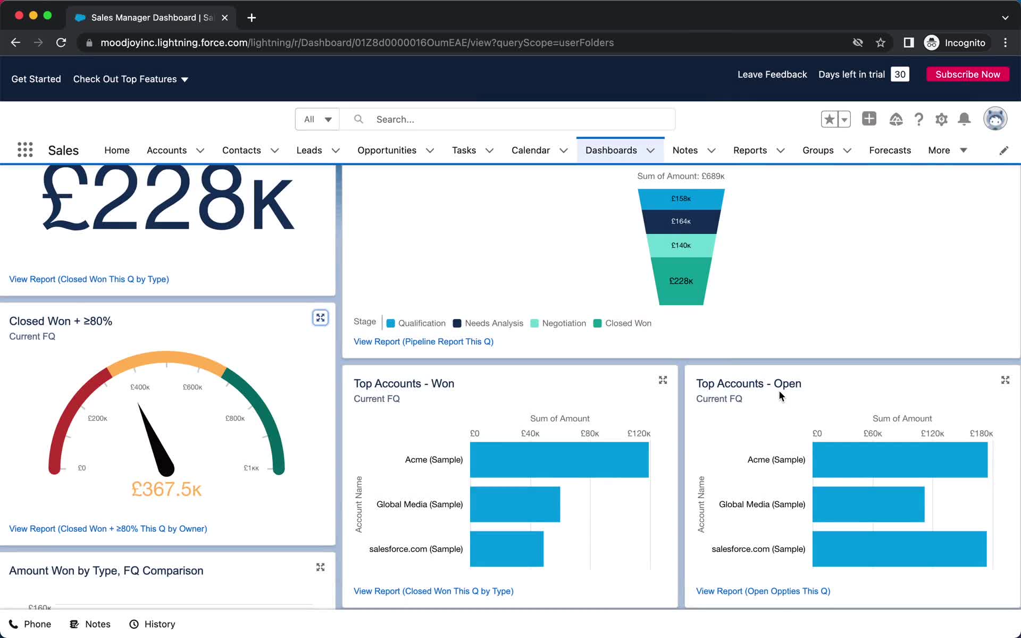1021x638 pixels.
Task: Open the Help question mark icon
Action: pos(918,119)
